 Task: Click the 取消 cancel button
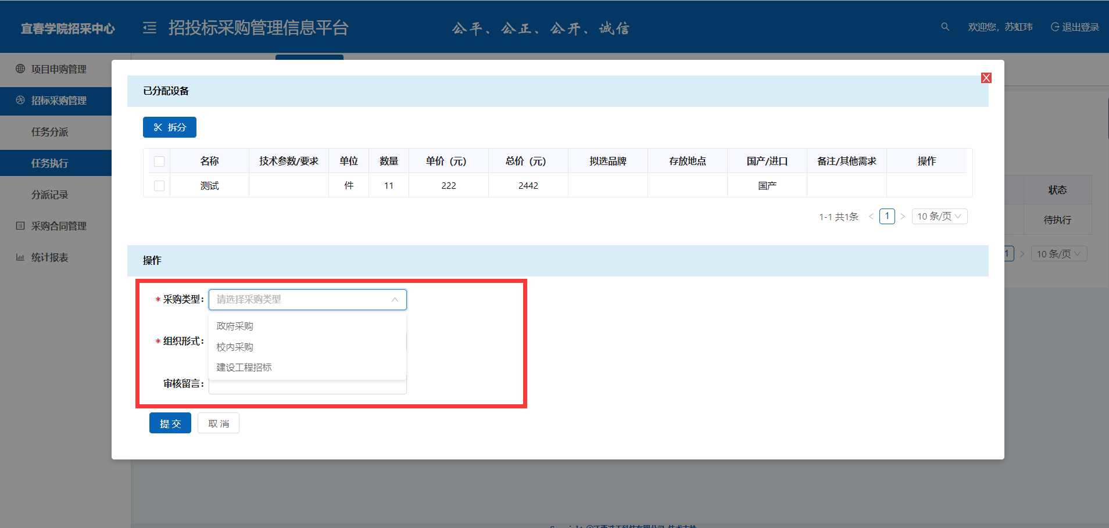[219, 423]
